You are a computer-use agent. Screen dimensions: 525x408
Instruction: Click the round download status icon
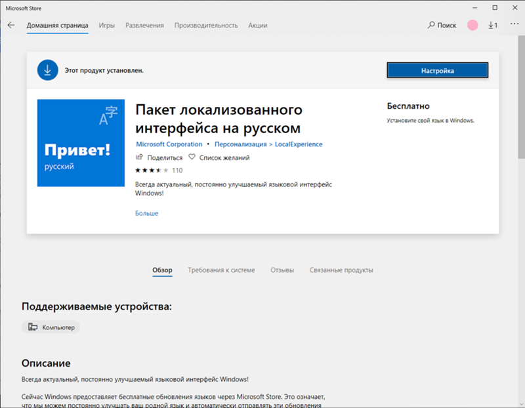pyautogui.click(x=47, y=70)
